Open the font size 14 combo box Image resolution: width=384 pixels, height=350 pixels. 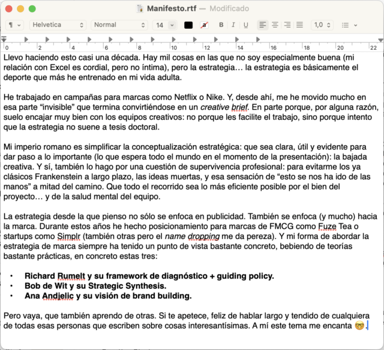click(x=165, y=25)
